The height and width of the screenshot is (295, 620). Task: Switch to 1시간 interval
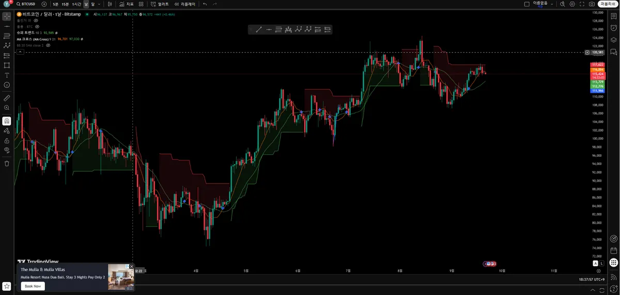tap(76, 4)
